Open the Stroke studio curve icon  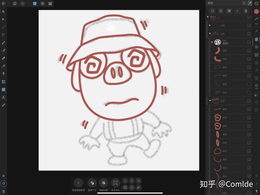point(256,19)
